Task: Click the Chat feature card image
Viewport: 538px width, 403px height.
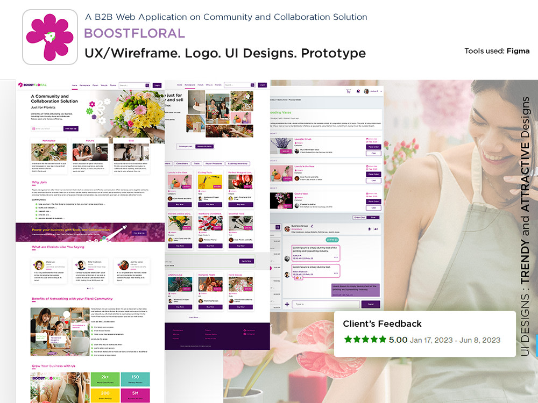Action: pos(131,152)
